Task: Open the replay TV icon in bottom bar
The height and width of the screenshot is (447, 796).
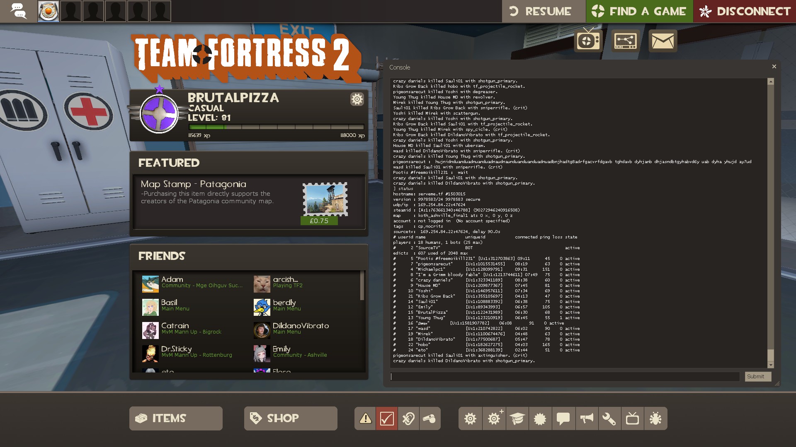Action: click(632, 418)
